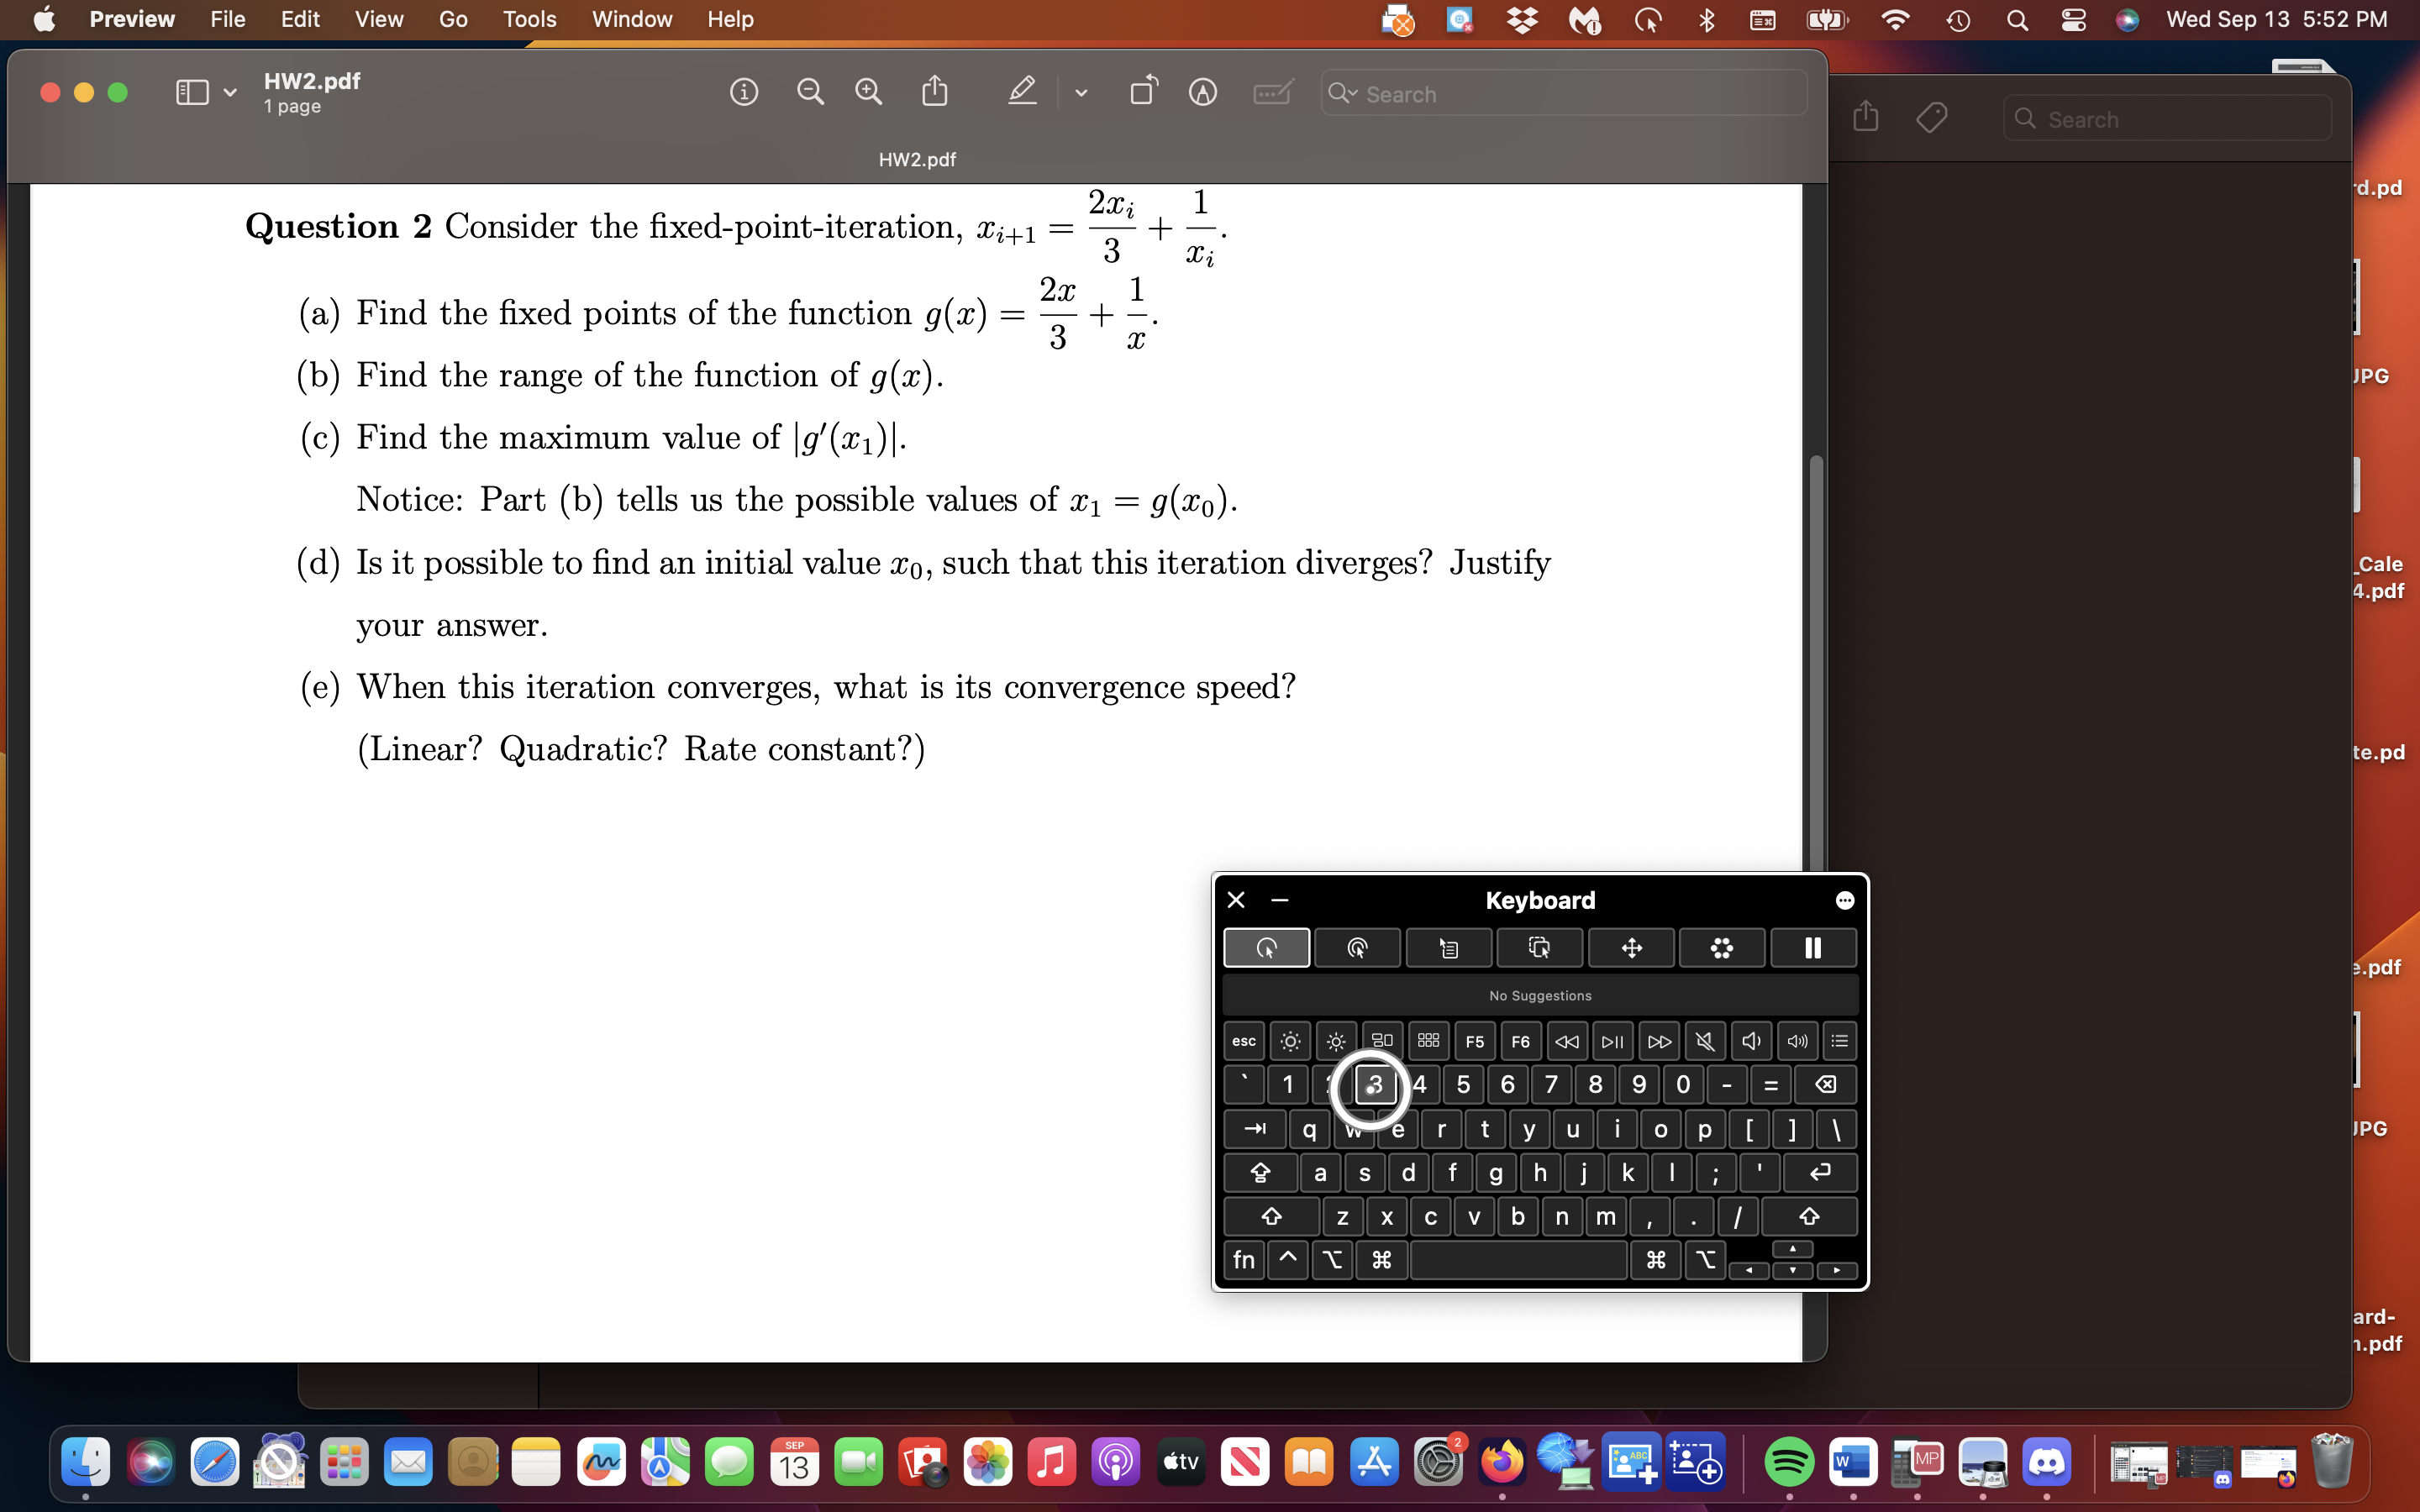Open the sidebar view options chevron

(x=229, y=92)
